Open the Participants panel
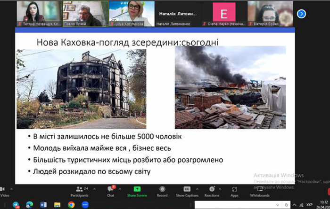 [x=79, y=192]
